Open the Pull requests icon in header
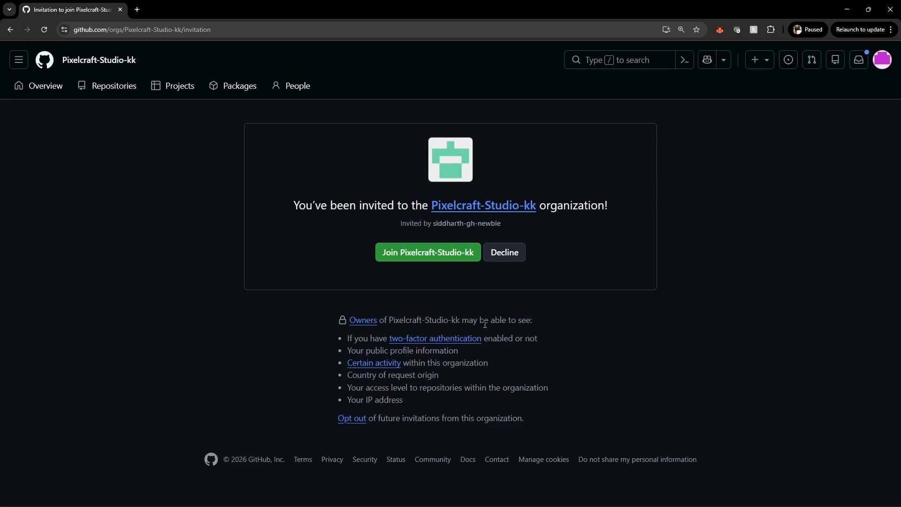This screenshot has height=507, width=901. [x=812, y=60]
